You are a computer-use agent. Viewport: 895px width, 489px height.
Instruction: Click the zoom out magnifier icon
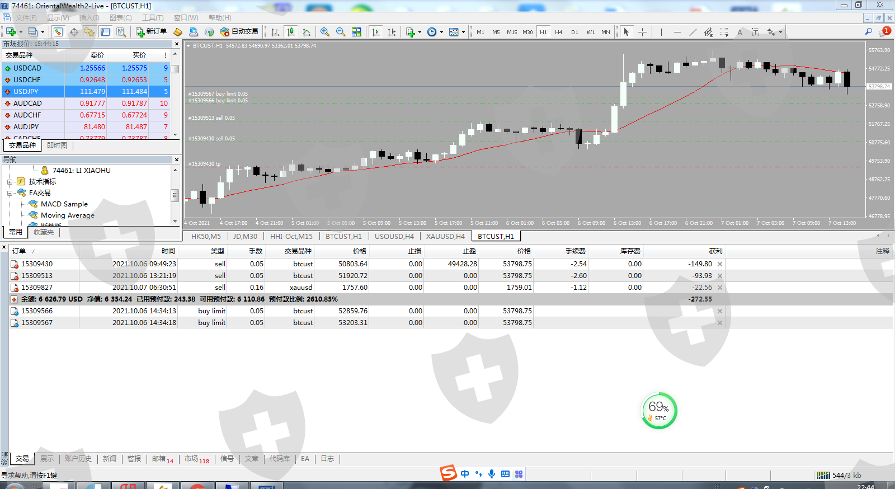point(341,32)
